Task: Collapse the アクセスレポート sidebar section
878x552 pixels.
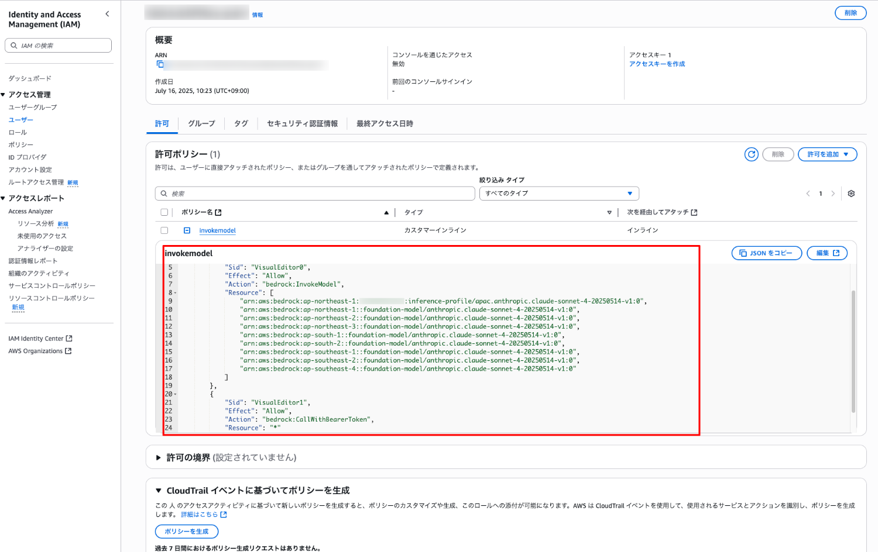Action: [3, 198]
